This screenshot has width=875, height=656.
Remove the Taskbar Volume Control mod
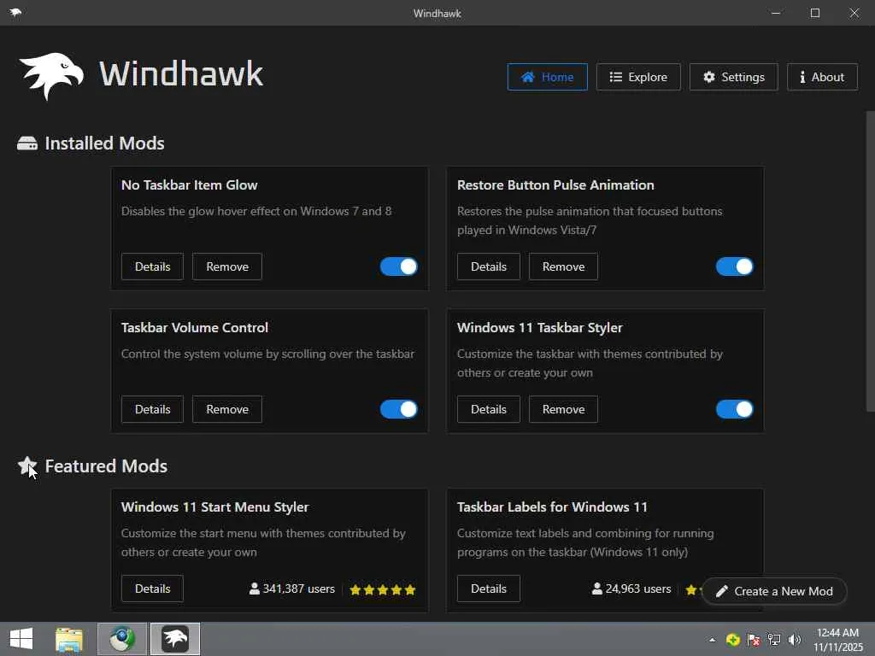coord(227,409)
